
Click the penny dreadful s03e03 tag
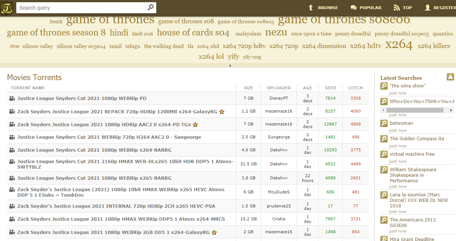pos(402,34)
